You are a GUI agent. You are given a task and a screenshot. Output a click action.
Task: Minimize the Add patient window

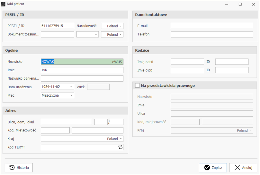coord(227,4)
